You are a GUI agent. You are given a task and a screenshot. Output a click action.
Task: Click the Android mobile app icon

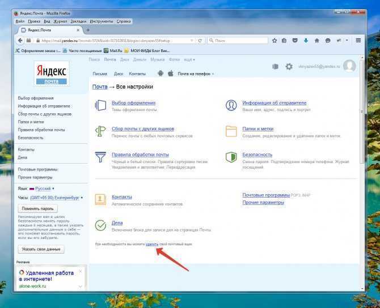point(160,73)
